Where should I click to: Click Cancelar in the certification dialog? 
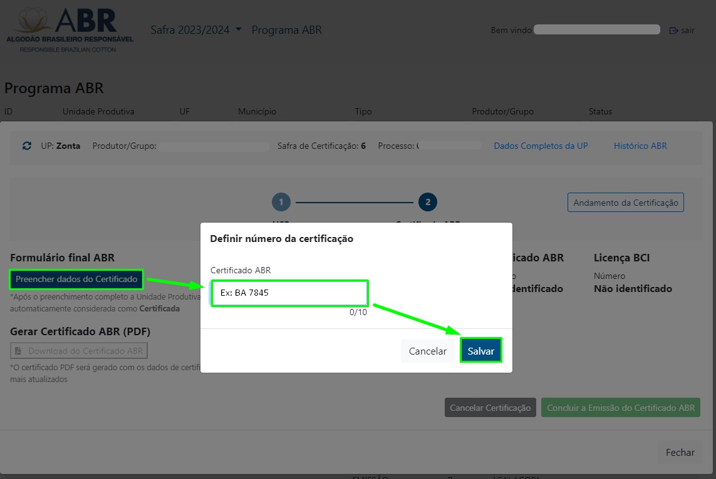pyautogui.click(x=427, y=351)
